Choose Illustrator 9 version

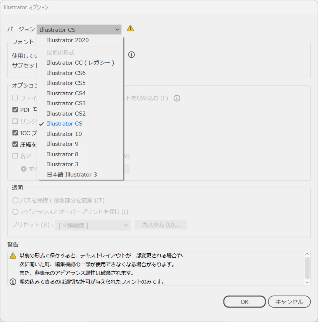point(80,144)
